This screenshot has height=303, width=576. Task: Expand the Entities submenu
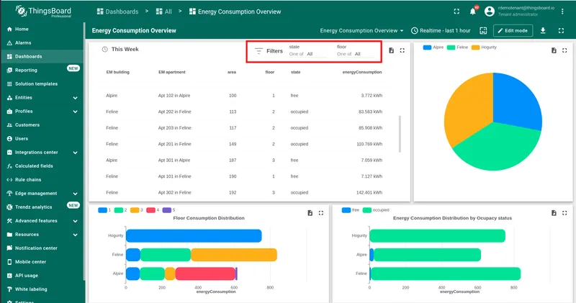(75, 98)
